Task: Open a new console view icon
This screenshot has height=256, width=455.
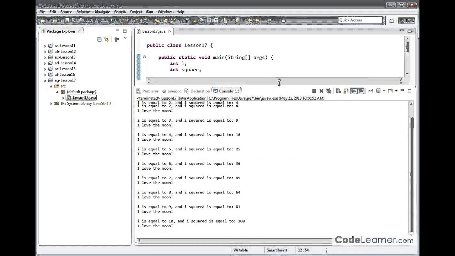Action: pyautogui.click(x=390, y=91)
